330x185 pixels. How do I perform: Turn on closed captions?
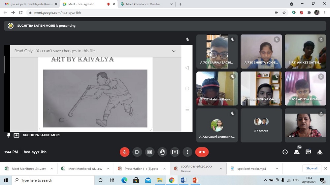[149, 152]
